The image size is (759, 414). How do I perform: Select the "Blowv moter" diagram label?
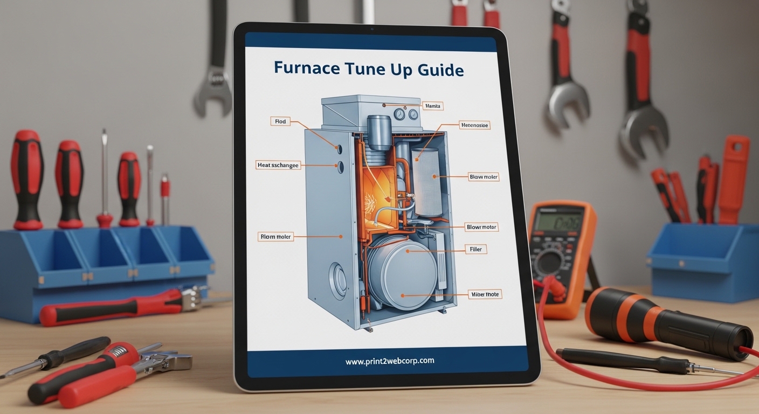(x=484, y=176)
